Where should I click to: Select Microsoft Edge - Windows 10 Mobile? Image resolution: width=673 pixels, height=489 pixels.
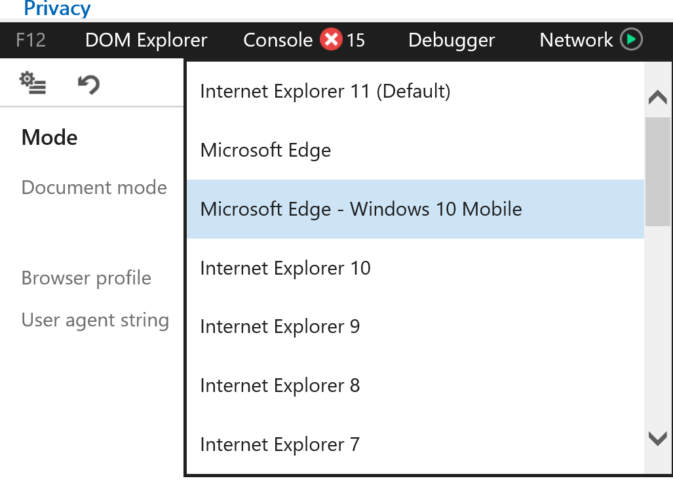415,209
